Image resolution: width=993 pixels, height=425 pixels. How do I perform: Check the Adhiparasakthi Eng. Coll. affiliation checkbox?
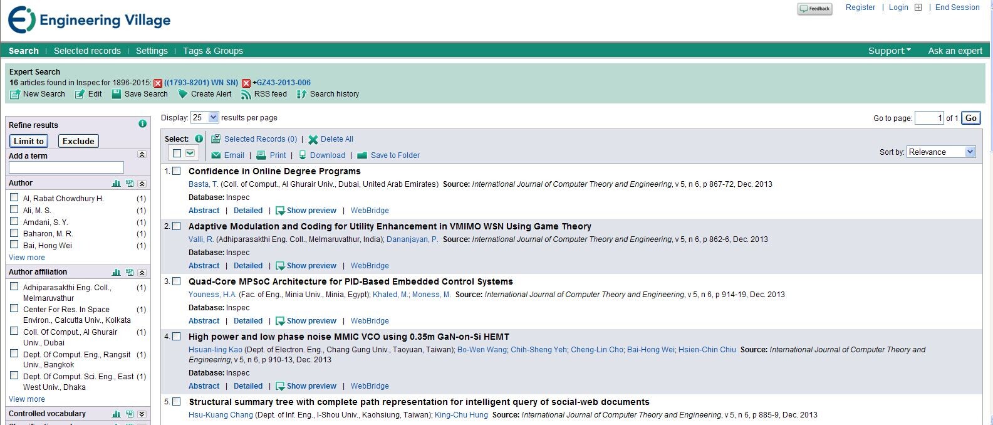(14, 286)
